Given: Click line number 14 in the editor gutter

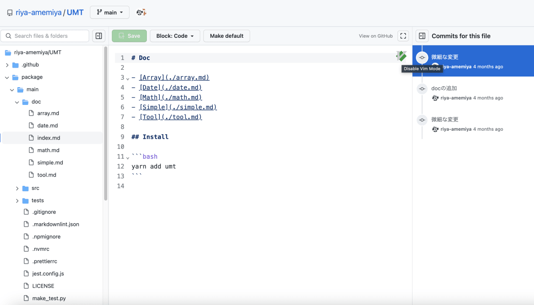Looking at the screenshot, I should pos(121,186).
